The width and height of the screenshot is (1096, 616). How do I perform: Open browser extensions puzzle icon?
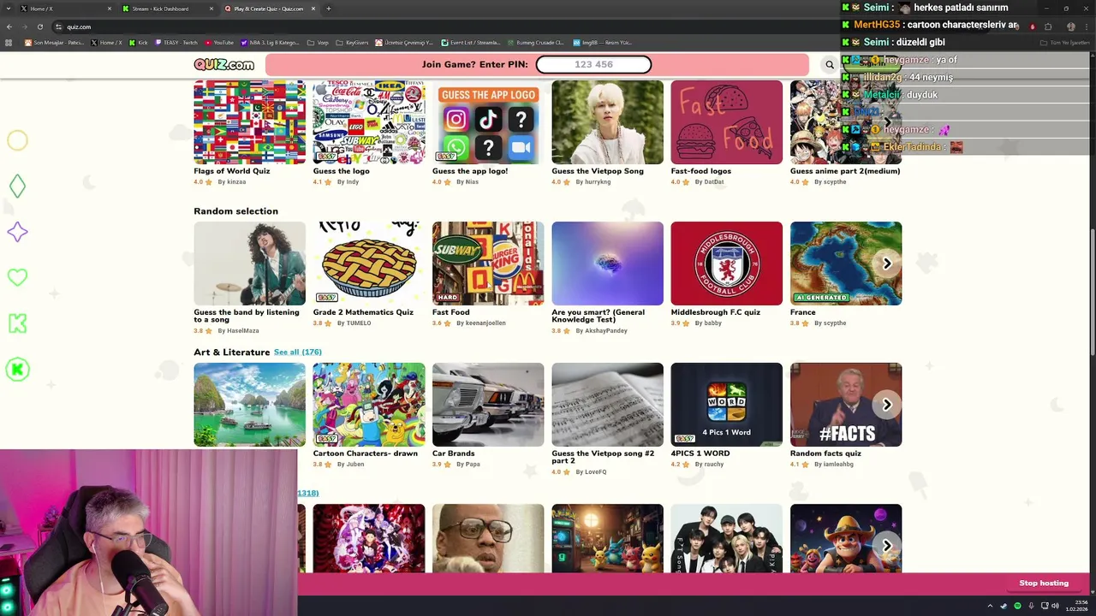pyautogui.click(x=1047, y=27)
